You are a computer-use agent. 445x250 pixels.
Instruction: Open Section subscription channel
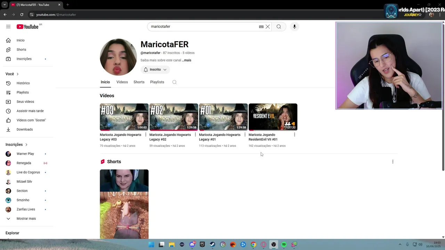[x=26, y=191]
